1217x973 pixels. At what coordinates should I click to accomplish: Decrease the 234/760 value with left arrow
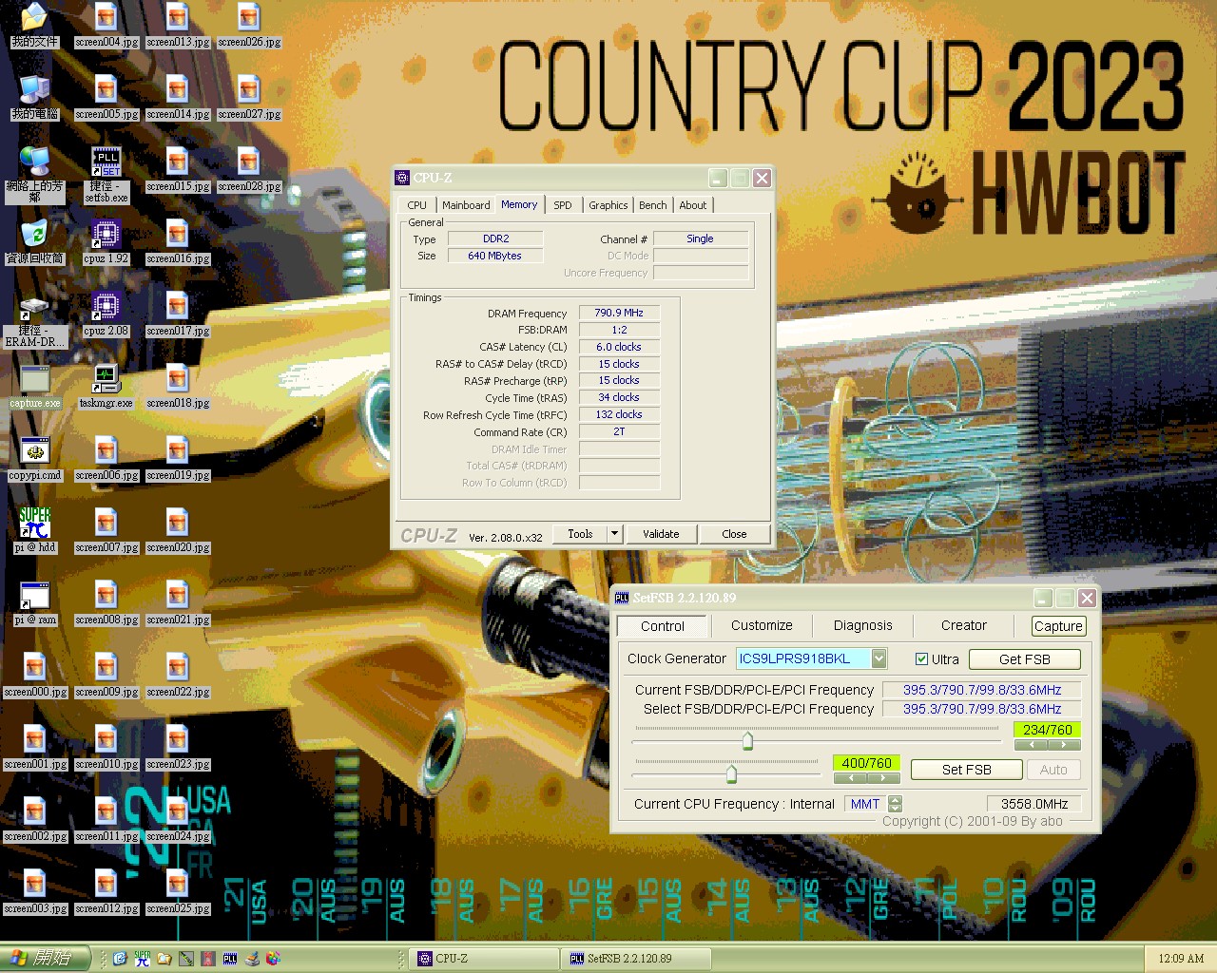click(1032, 745)
